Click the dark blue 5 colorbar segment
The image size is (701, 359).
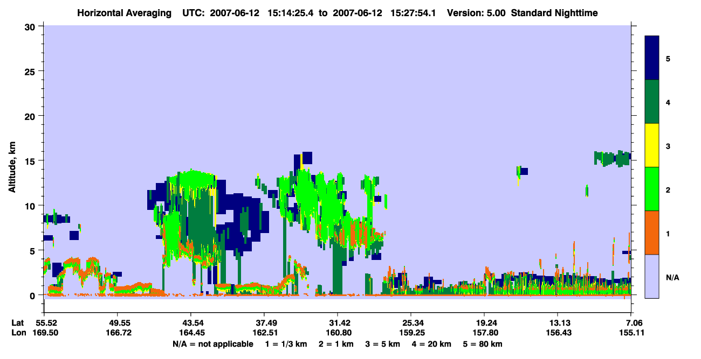pyautogui.click(x=652, y=58)
